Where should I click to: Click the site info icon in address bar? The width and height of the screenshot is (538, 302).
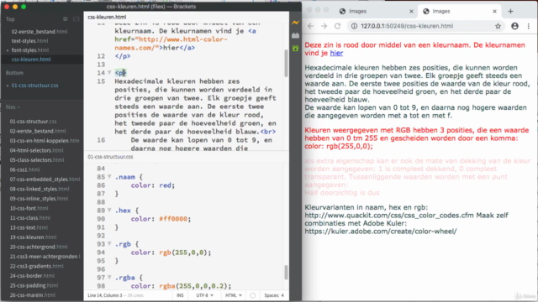coord(355,26)
